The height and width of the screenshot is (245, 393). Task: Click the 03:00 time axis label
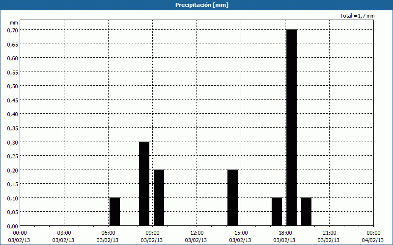point(64,233)
